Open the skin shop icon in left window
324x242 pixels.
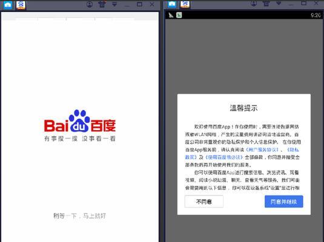pyautogui.click(x=102, y=4)
